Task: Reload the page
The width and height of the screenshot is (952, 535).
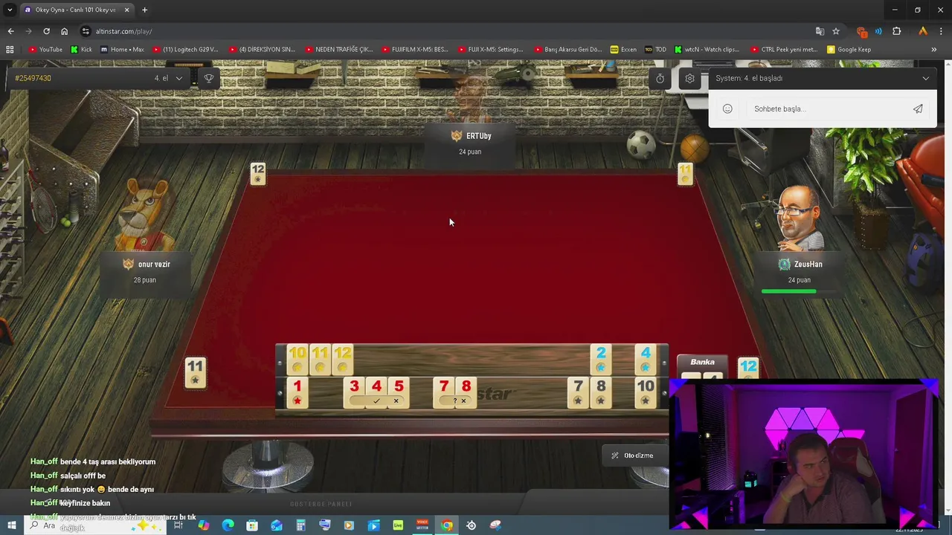Action: (46, 31)
